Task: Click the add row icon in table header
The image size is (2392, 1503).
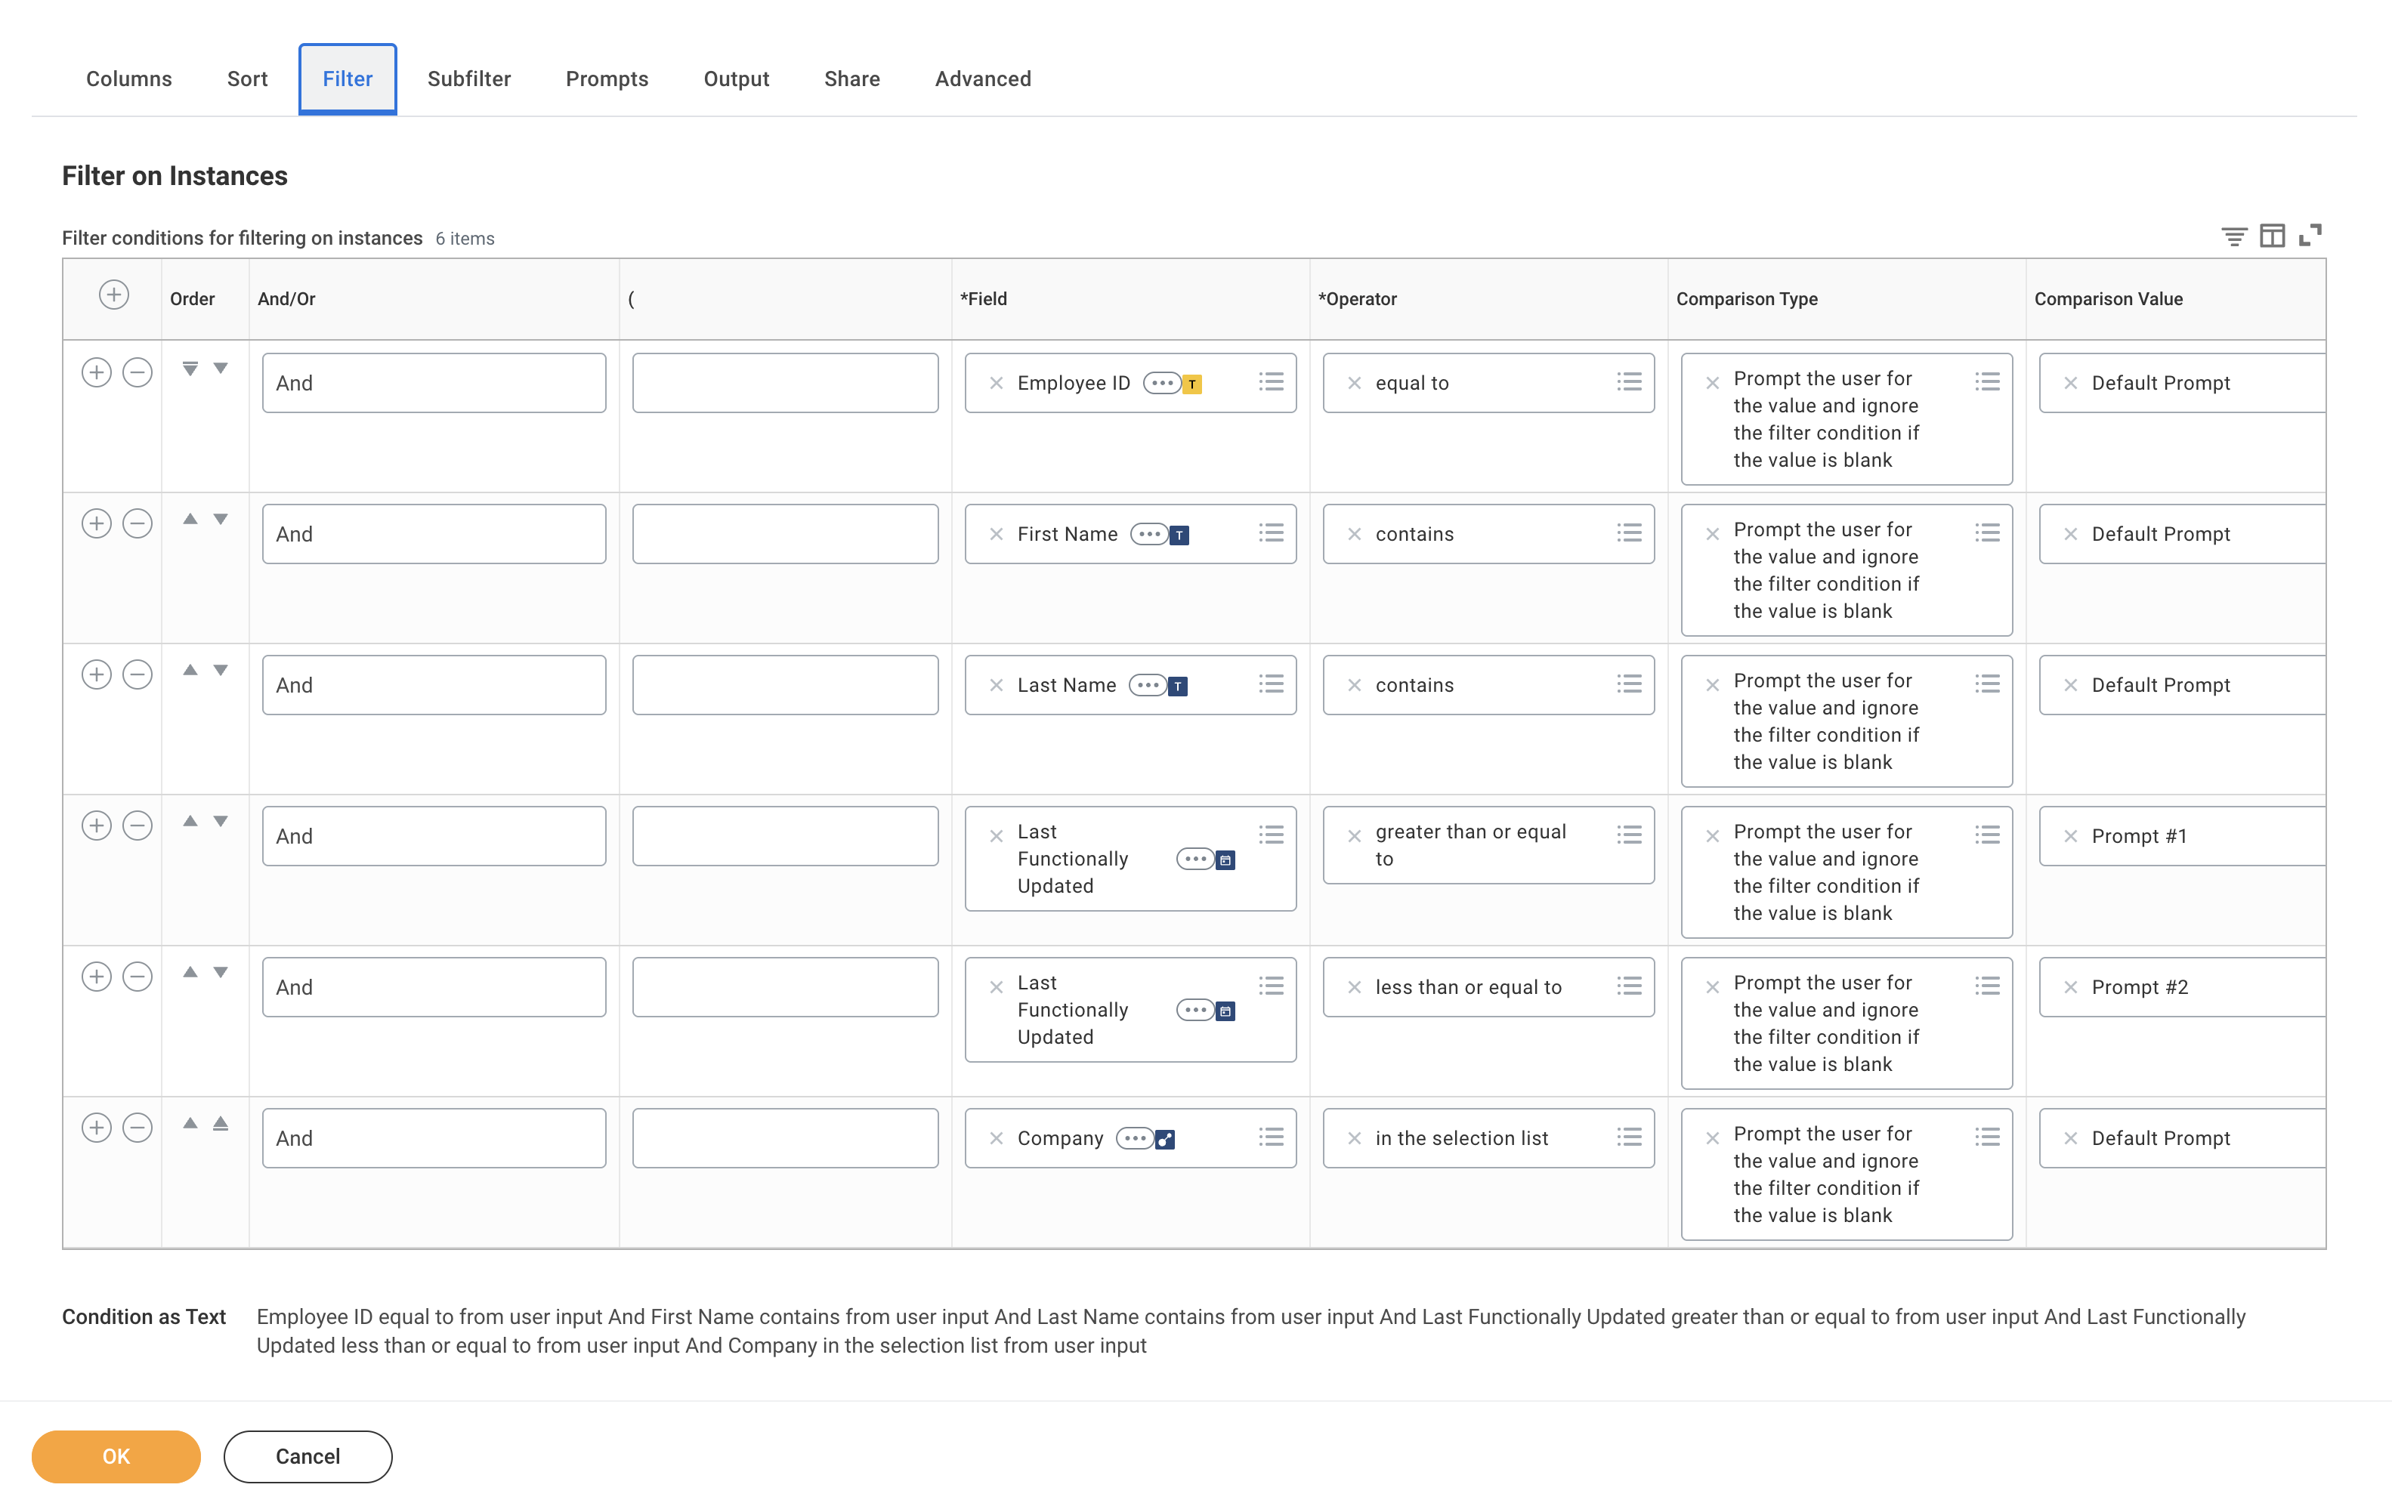Action: (114, 295)
